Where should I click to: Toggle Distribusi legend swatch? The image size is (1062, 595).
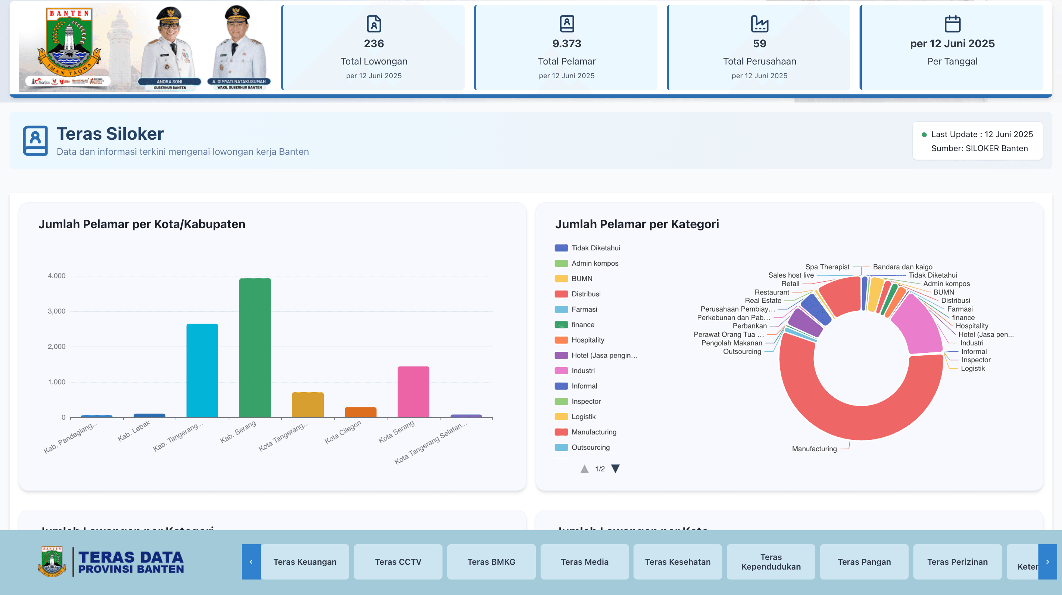point(561,294)
